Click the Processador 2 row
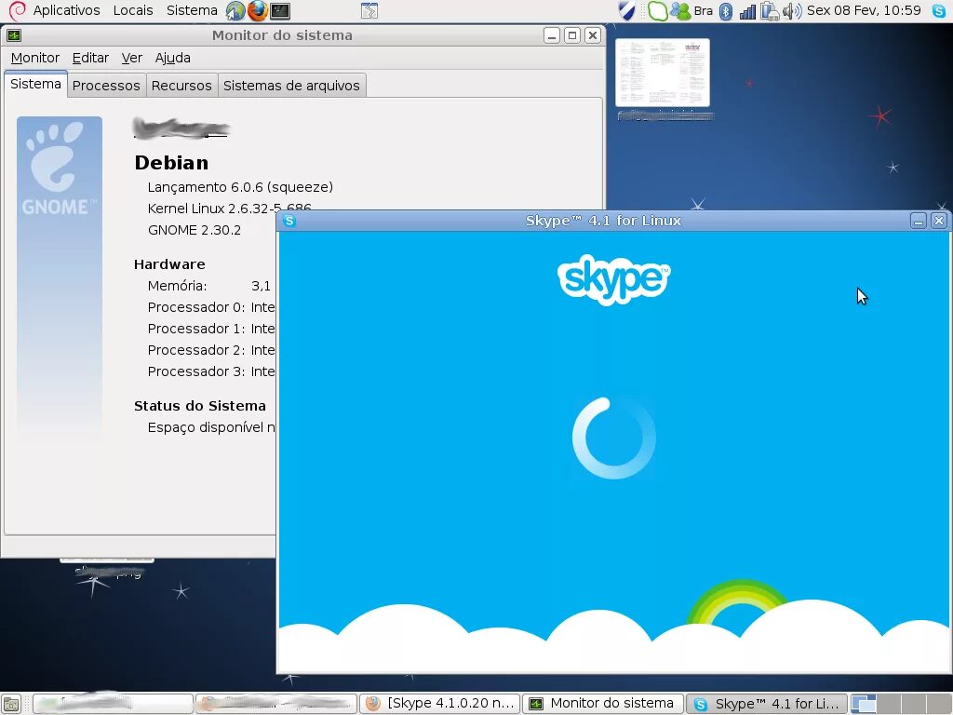953x715 pixels. click(211, 350)
